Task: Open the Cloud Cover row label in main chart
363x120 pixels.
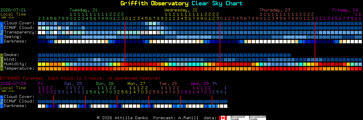Action: (x=19, y=23)
